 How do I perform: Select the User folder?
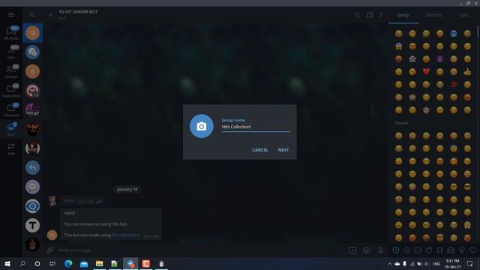(x=11, y=52)
